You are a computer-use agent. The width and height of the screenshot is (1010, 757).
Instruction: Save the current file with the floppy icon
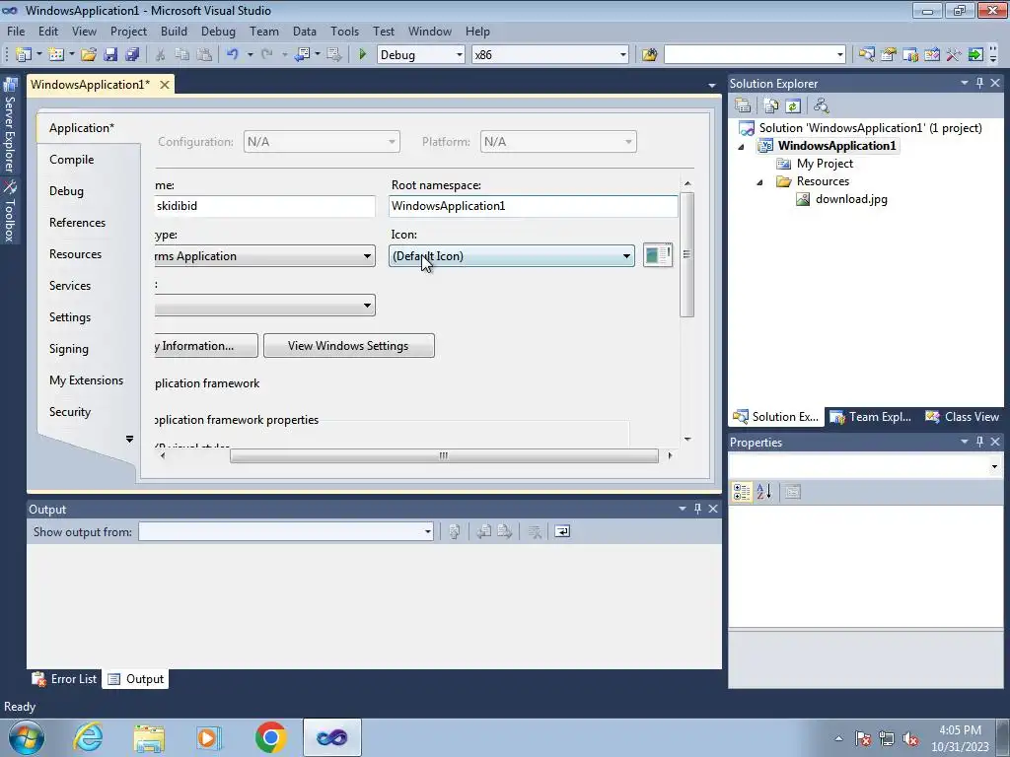(110, 55)
